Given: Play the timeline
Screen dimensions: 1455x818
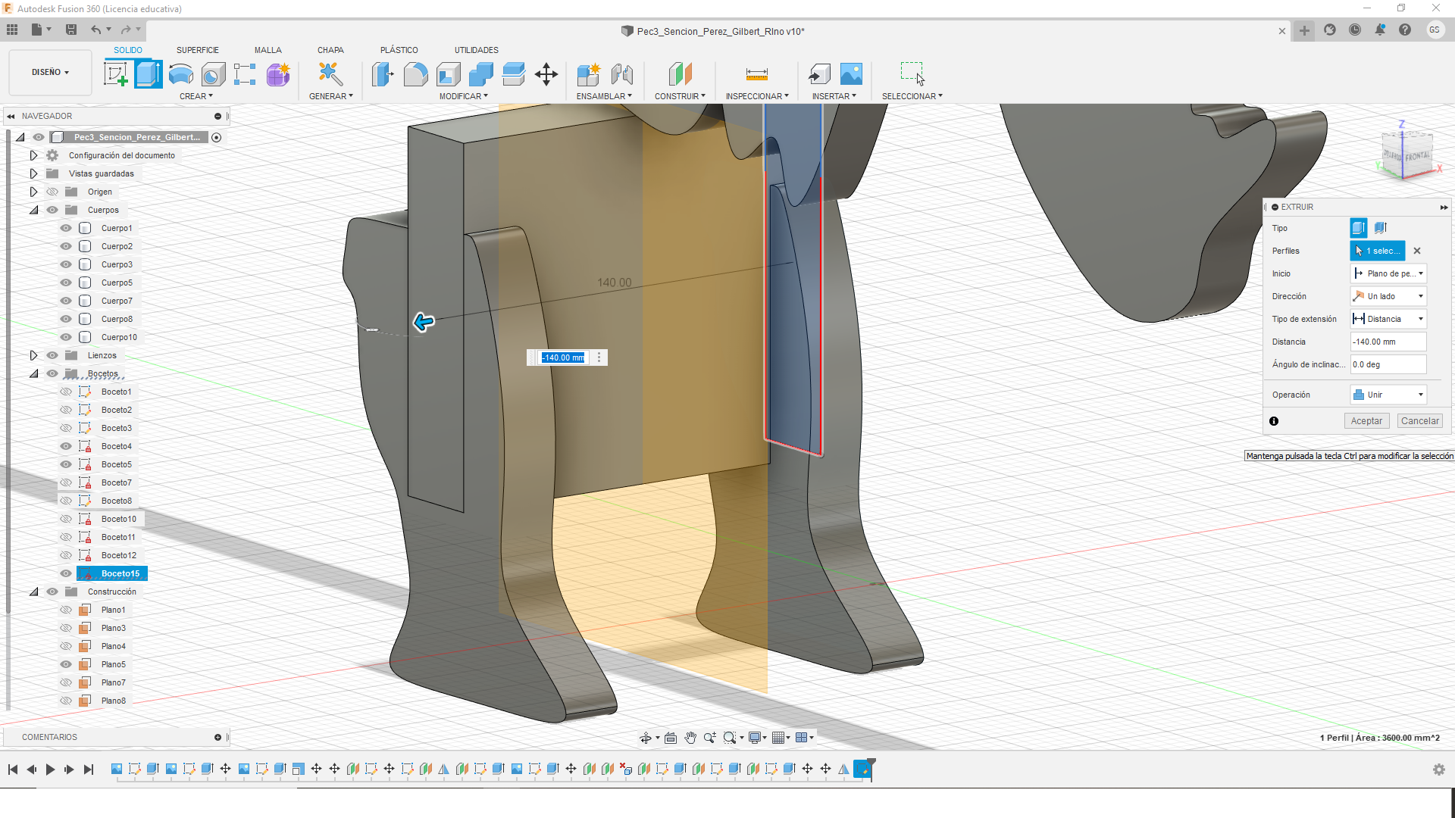Looking at the screenshot, I should pos(50,770).
